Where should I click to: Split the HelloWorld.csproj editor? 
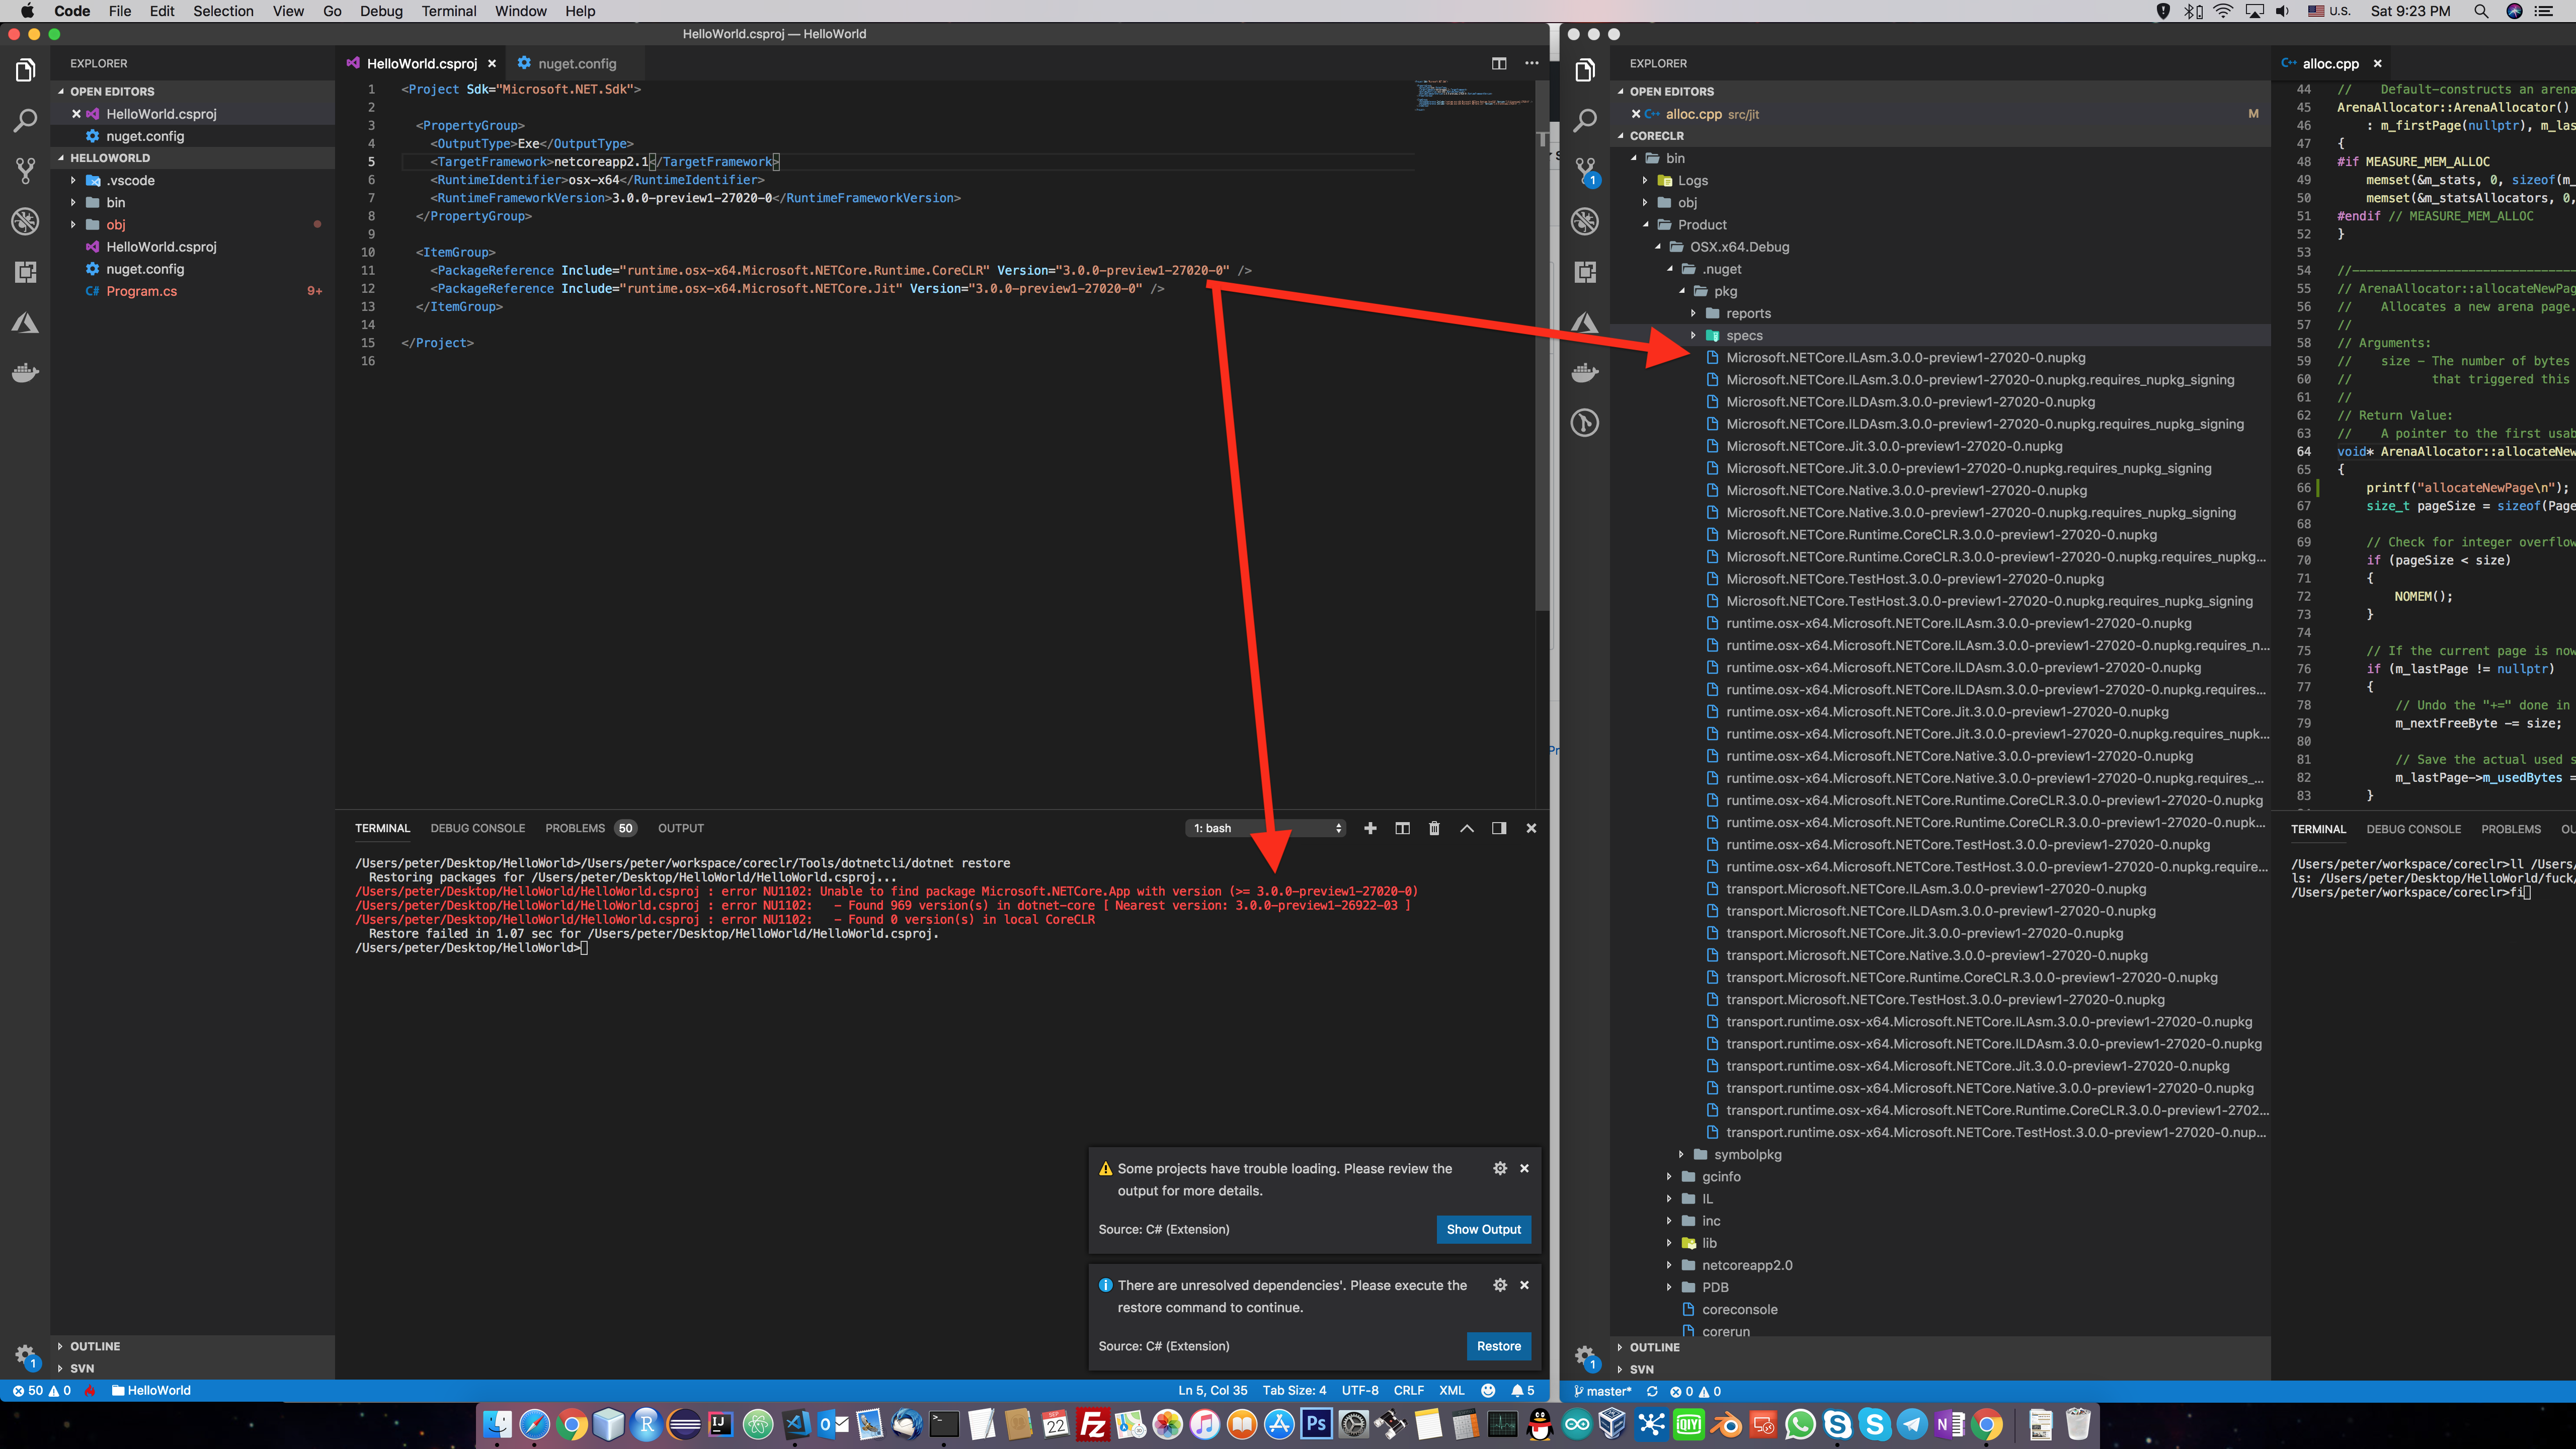1499,63
